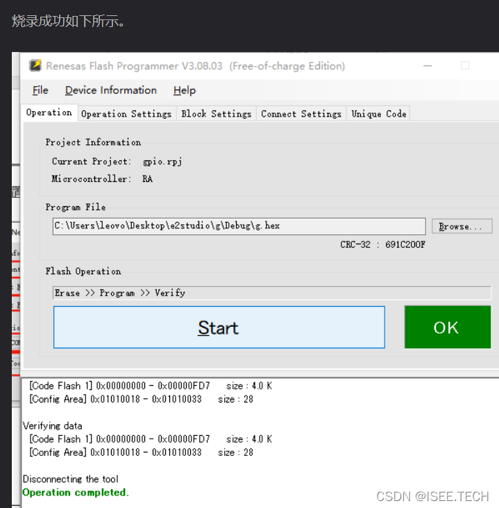Click the program file path field
This screenshot has width=499, height=508.
[x=239, y=226]
